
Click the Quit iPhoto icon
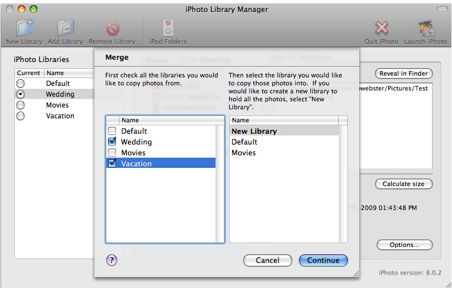point(381,28)
